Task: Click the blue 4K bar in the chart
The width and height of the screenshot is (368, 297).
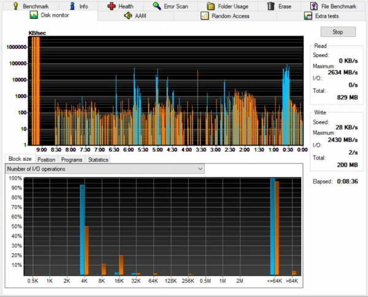Action: 82,230
